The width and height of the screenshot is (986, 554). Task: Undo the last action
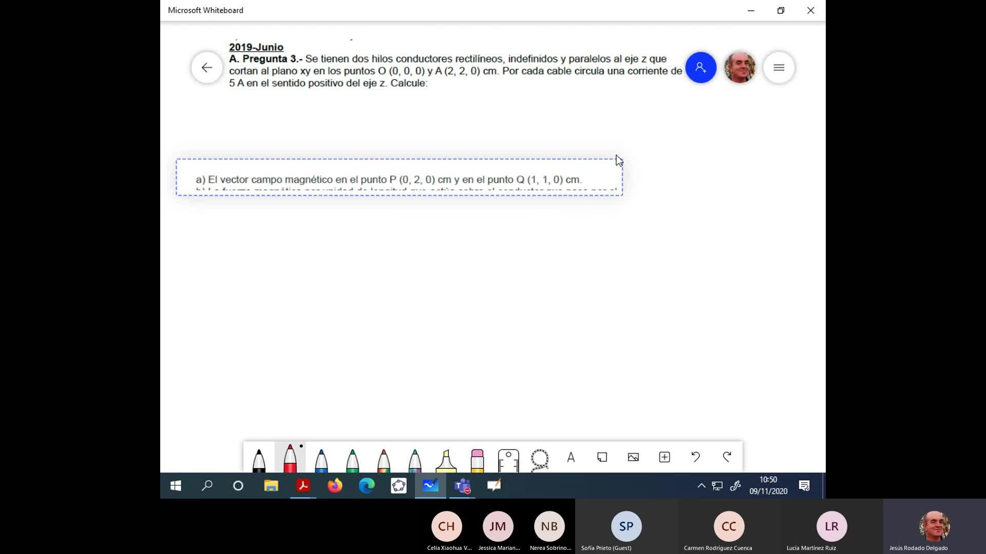696,457
